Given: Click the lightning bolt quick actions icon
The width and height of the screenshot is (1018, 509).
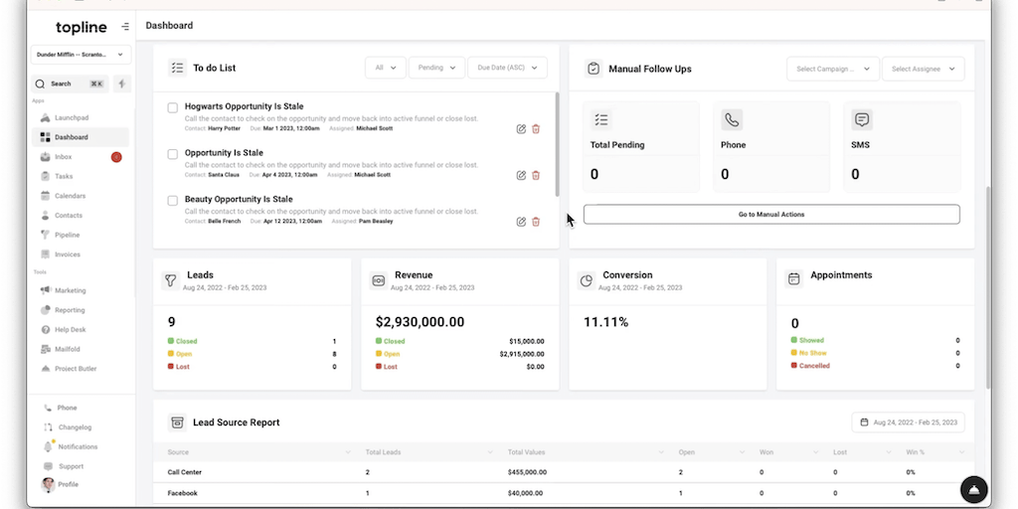Looking at the screenshot, I should point(122,84).
